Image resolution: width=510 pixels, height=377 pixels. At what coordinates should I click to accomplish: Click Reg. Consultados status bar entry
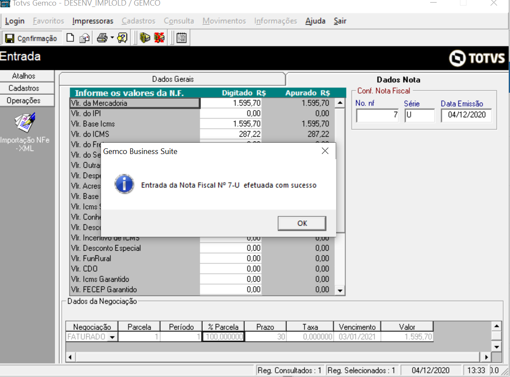click(x=290, y=371)
